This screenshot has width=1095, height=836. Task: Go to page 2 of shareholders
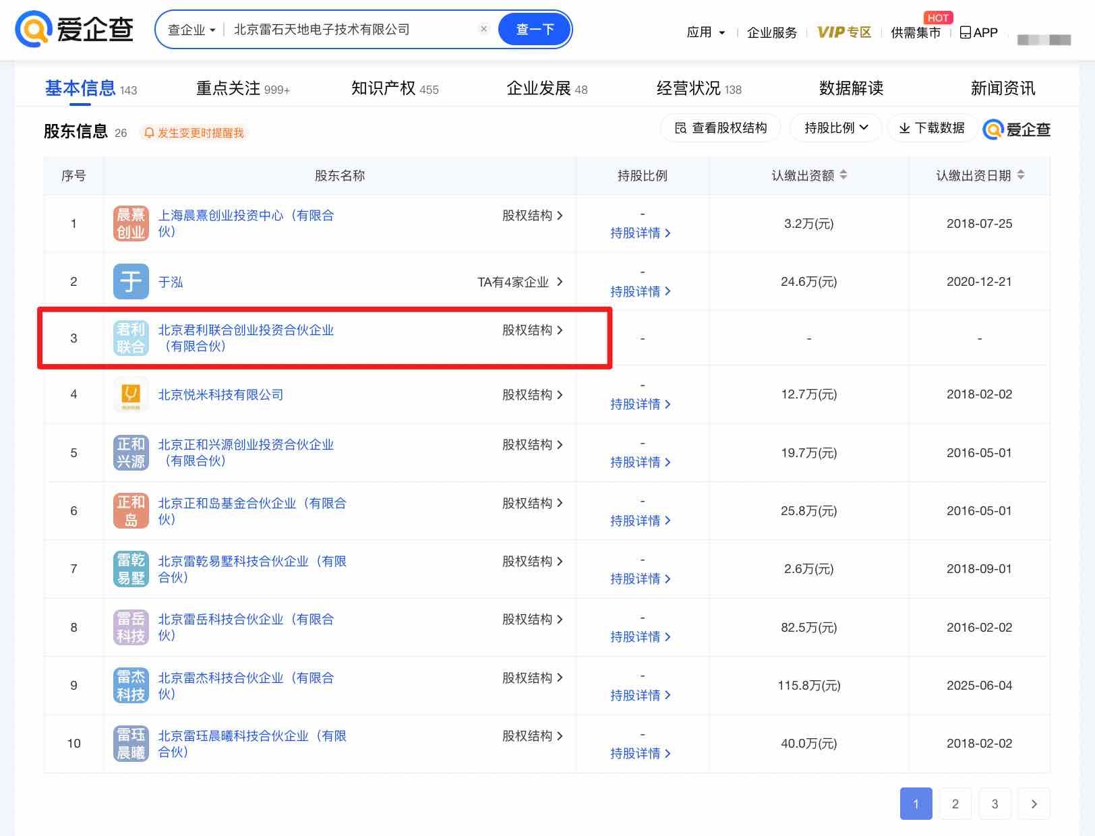955,804
